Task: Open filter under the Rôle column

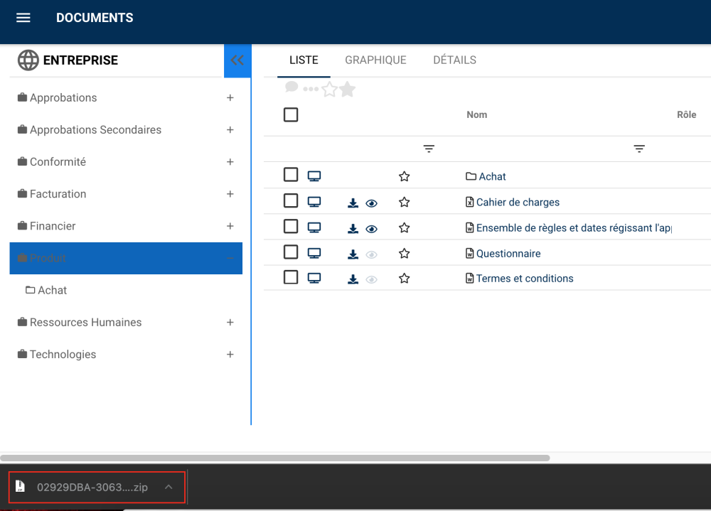Action: coord(639,149)
